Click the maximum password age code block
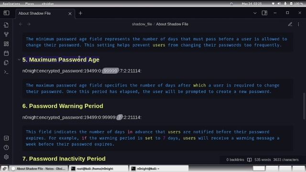This screenshot has width=306, height=172. (x=157, y=88)
